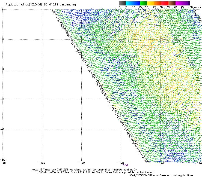
Task: Click the magenta 40-45 knots color swatch
Action: [x=179, y=3]
